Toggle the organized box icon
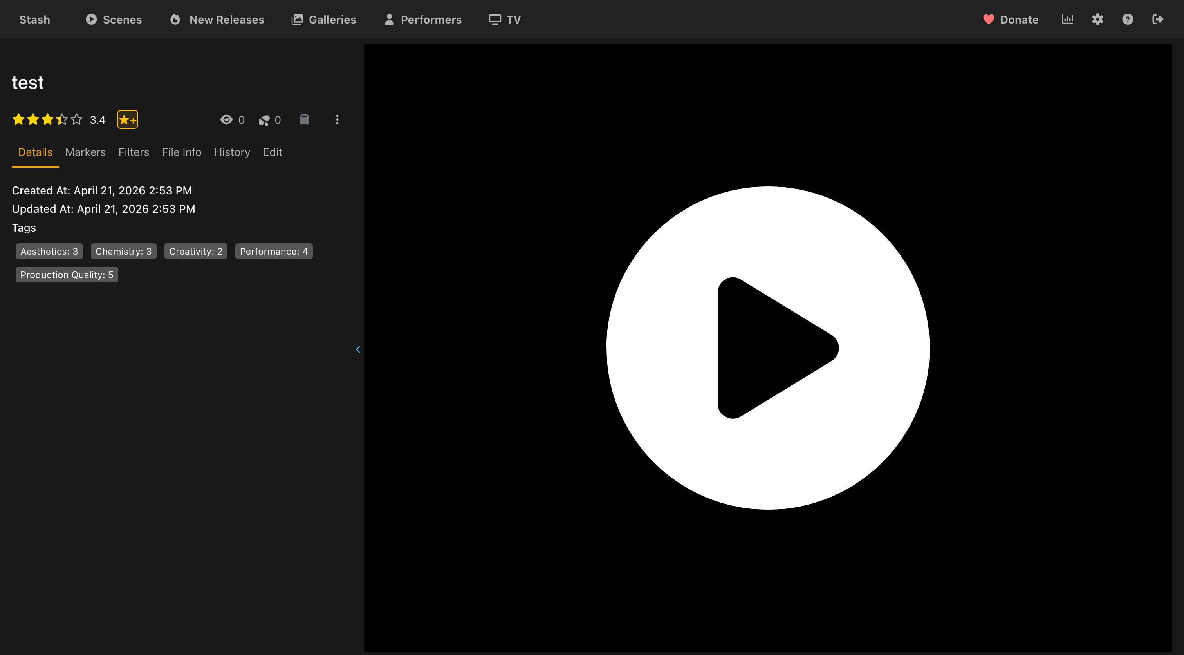The height and width of the screenshot is (655, 1184). pyautogui.click(x=304, y=119)
